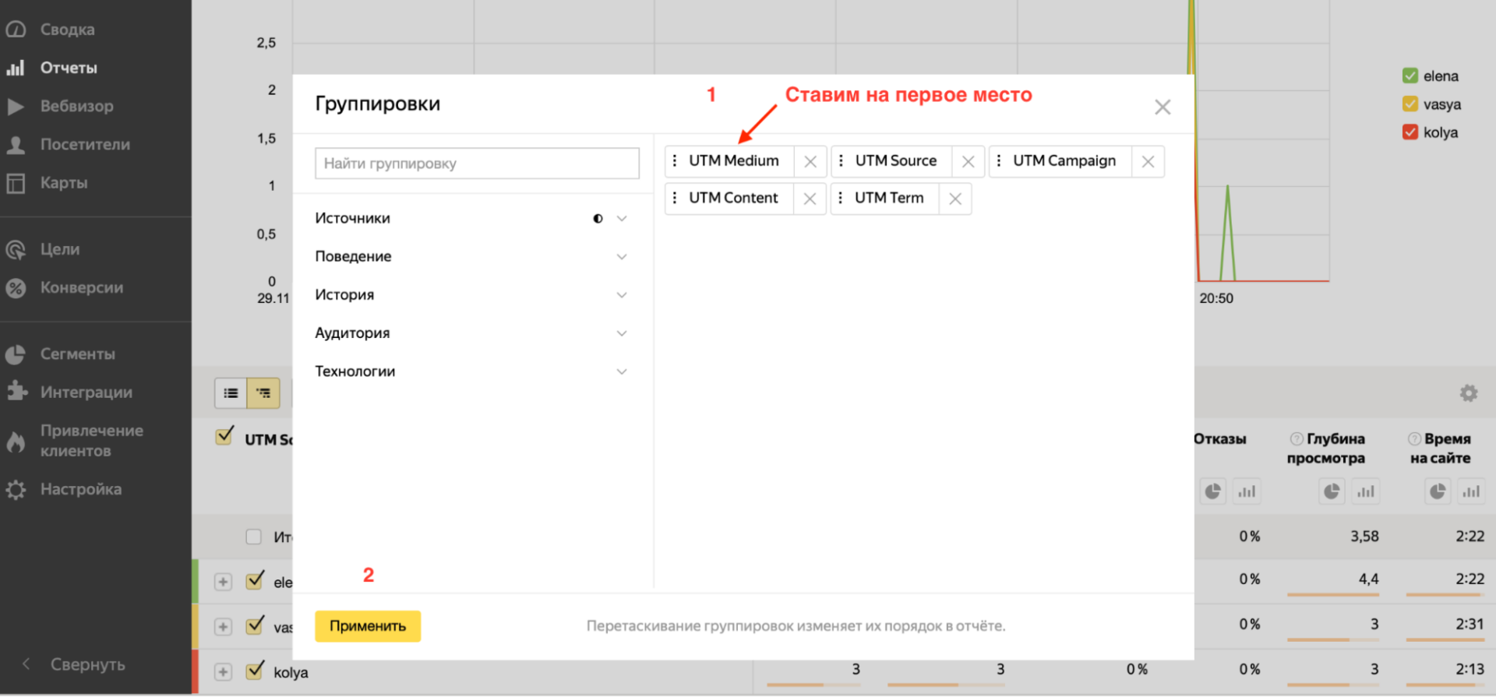Toggle the Итого row checkbox
The height and width of the screenshot is (697, 1496).
click(x=253, y=537)
